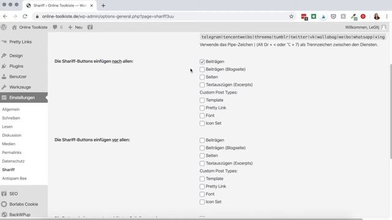Click the Yoast SEO icon in admin bar

tap(90, 27)
